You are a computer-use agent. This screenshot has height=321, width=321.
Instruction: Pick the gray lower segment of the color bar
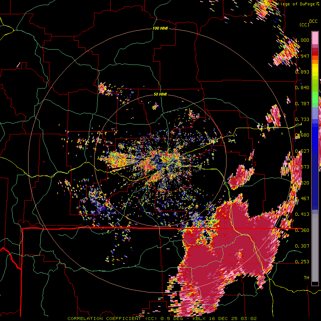(x=315, y=248)
